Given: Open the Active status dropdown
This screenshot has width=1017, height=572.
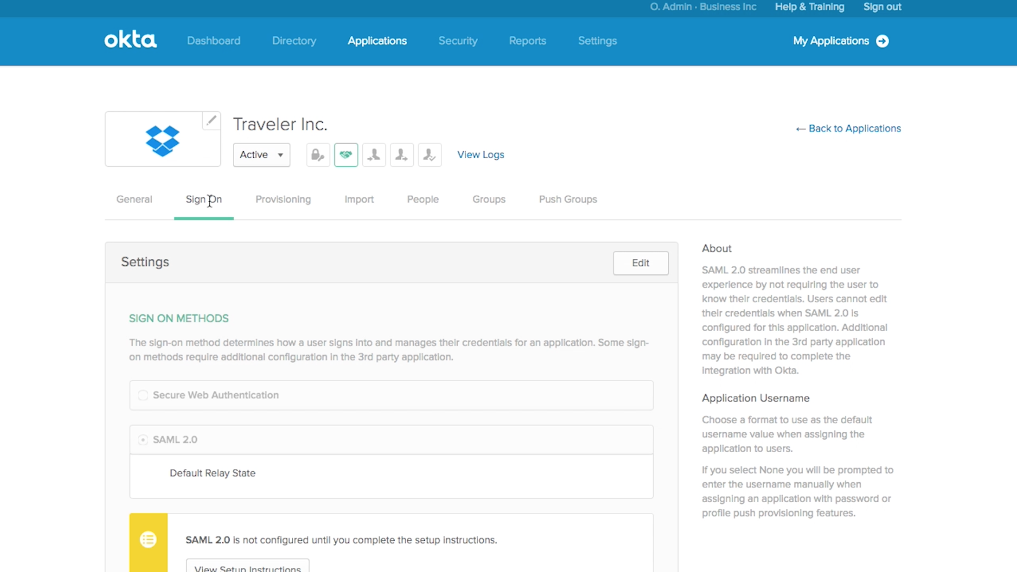Looking at the screenshot, I should point(261,155).
